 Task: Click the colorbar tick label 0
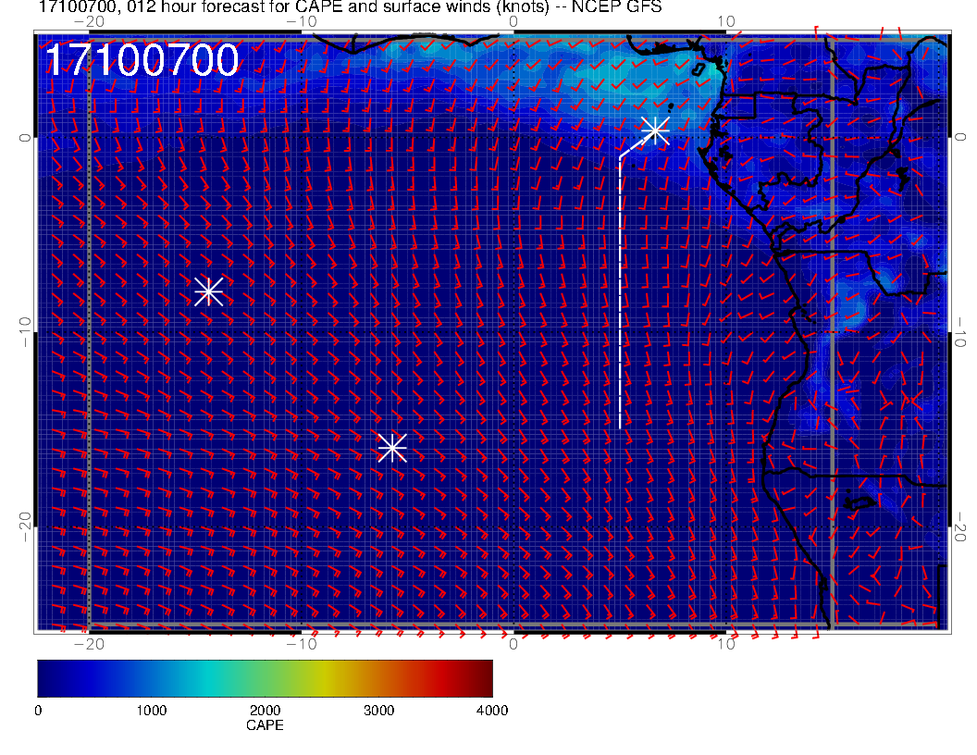(38, 711)
